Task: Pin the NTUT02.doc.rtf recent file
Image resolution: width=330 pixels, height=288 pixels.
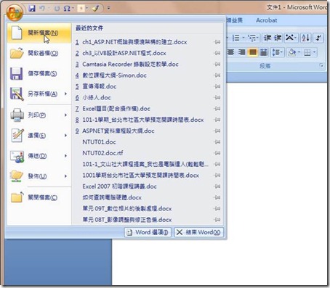Action: 217,153
